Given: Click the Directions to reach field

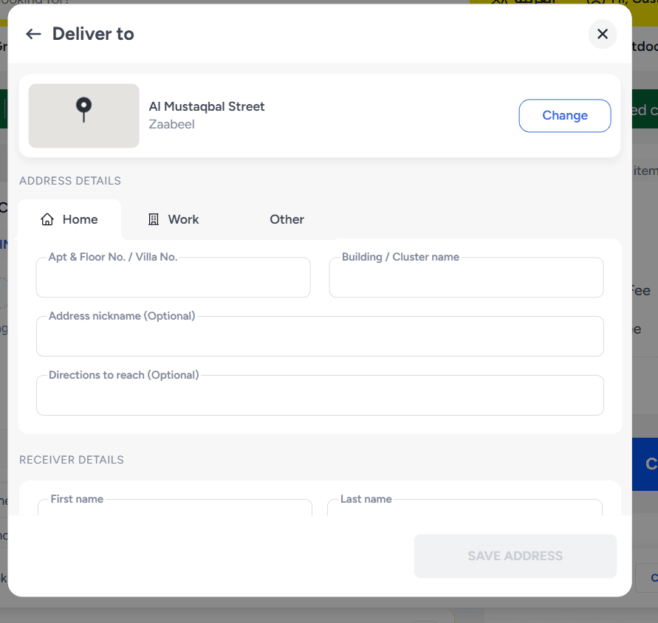Looking at the screenshot, I should point(320,395).
